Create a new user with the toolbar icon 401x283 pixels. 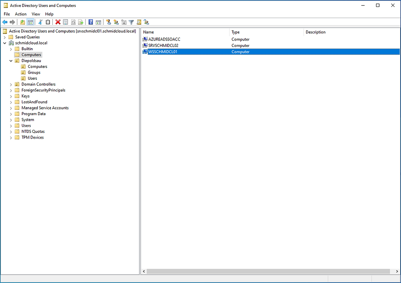coord(109,22)
